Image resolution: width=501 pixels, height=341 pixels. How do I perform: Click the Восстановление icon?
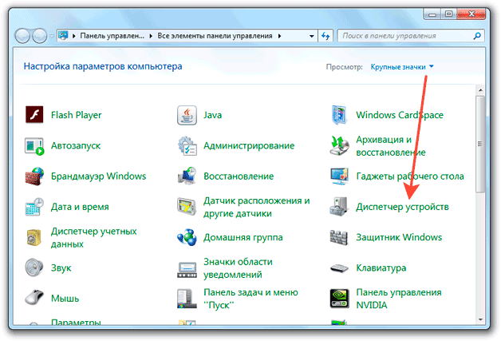coord(187,176)
